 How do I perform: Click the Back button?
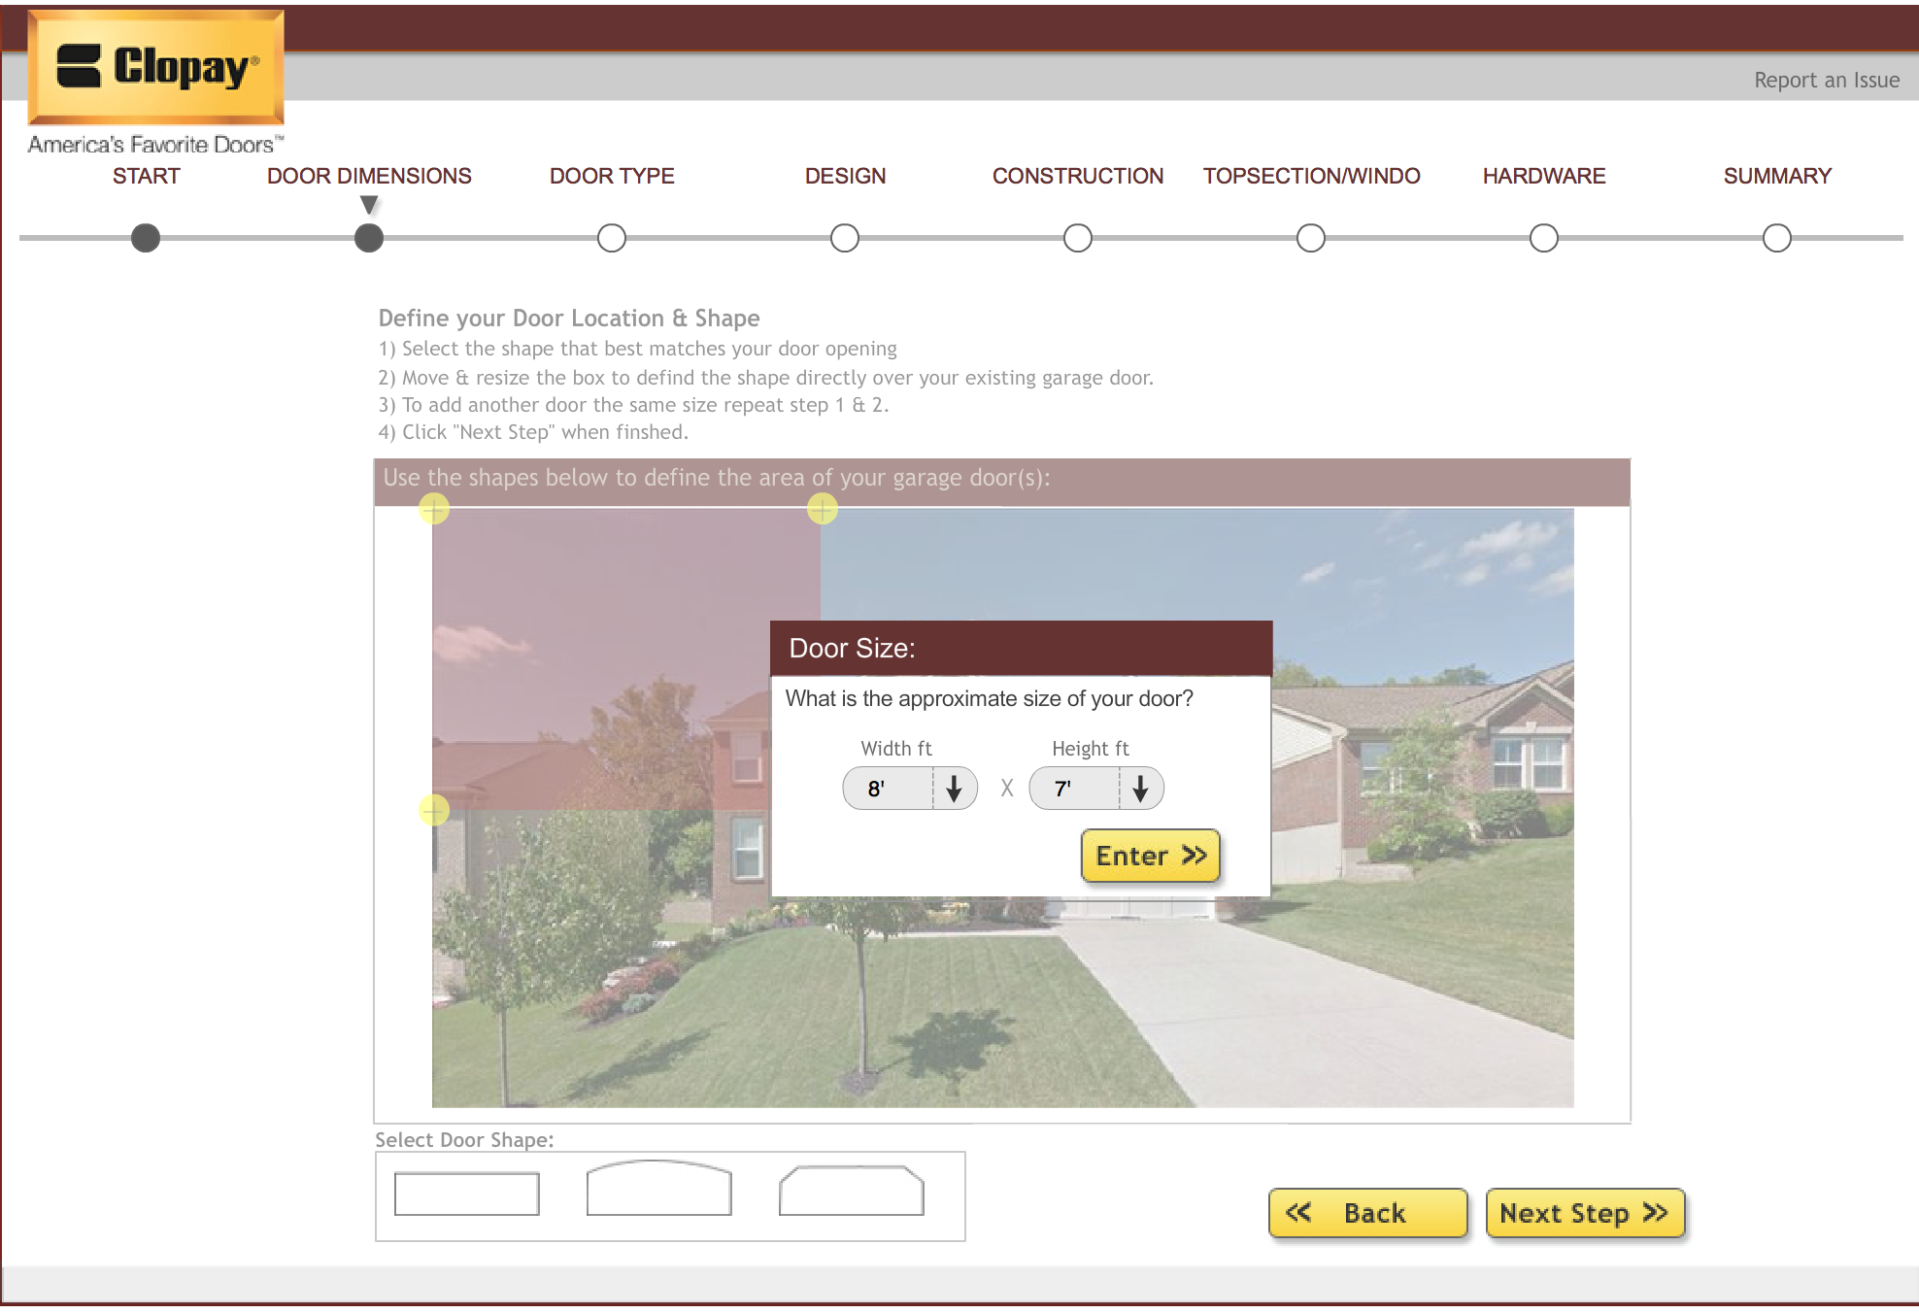click(x=1367, y=1213)
